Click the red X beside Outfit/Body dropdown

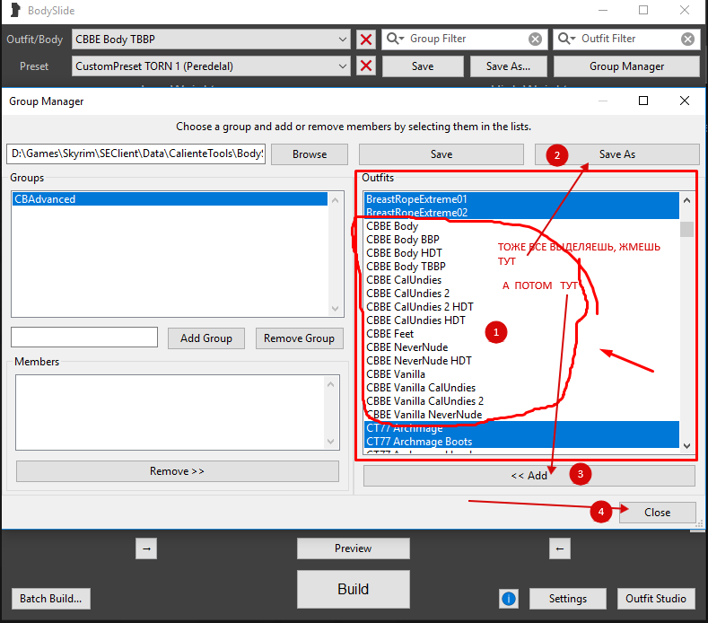click(365, 39)
